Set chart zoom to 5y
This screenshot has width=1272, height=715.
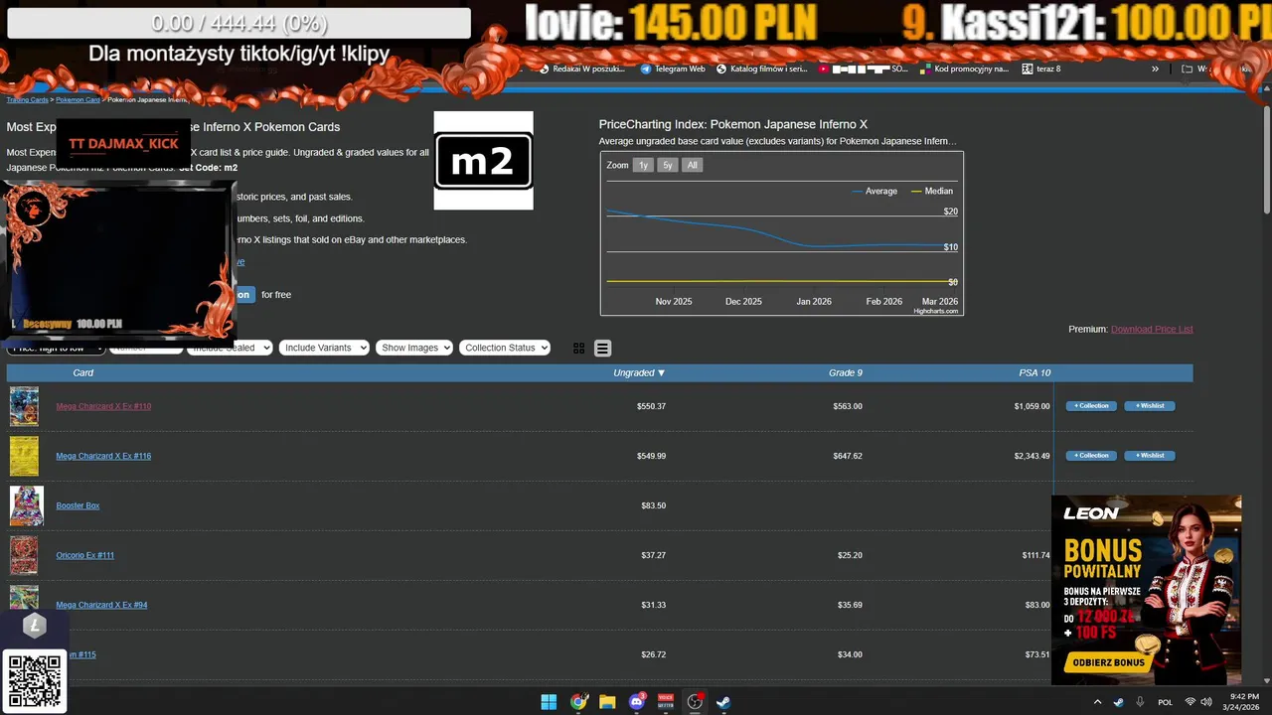pyautogui.click(x=668, y=165)
